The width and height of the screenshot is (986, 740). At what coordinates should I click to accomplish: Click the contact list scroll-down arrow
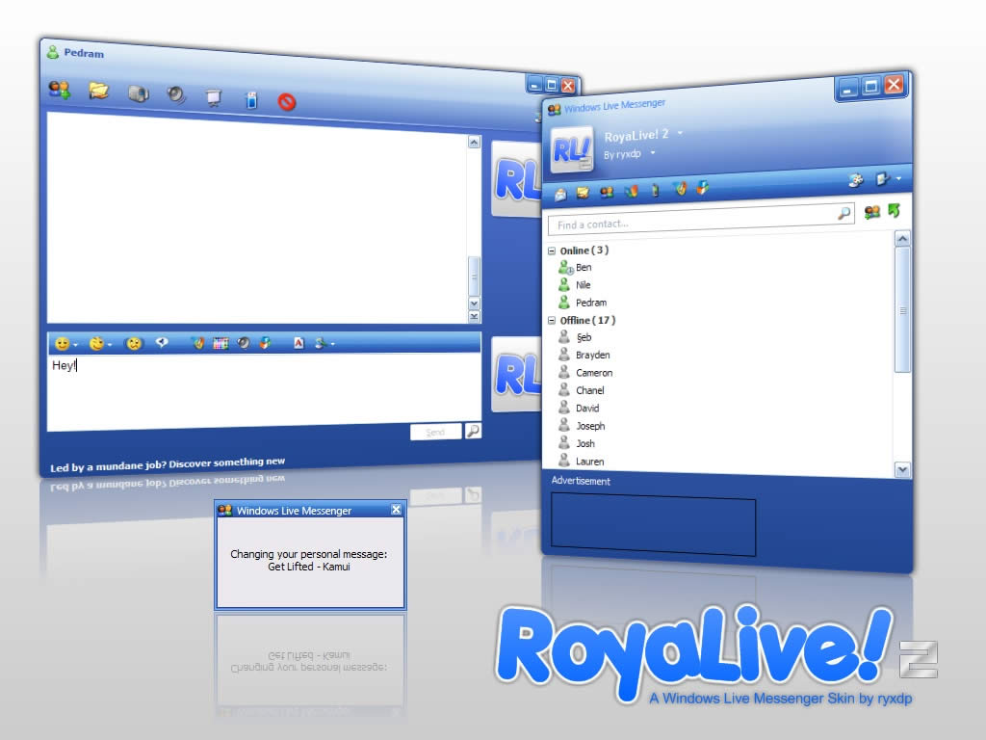(902, 469)
